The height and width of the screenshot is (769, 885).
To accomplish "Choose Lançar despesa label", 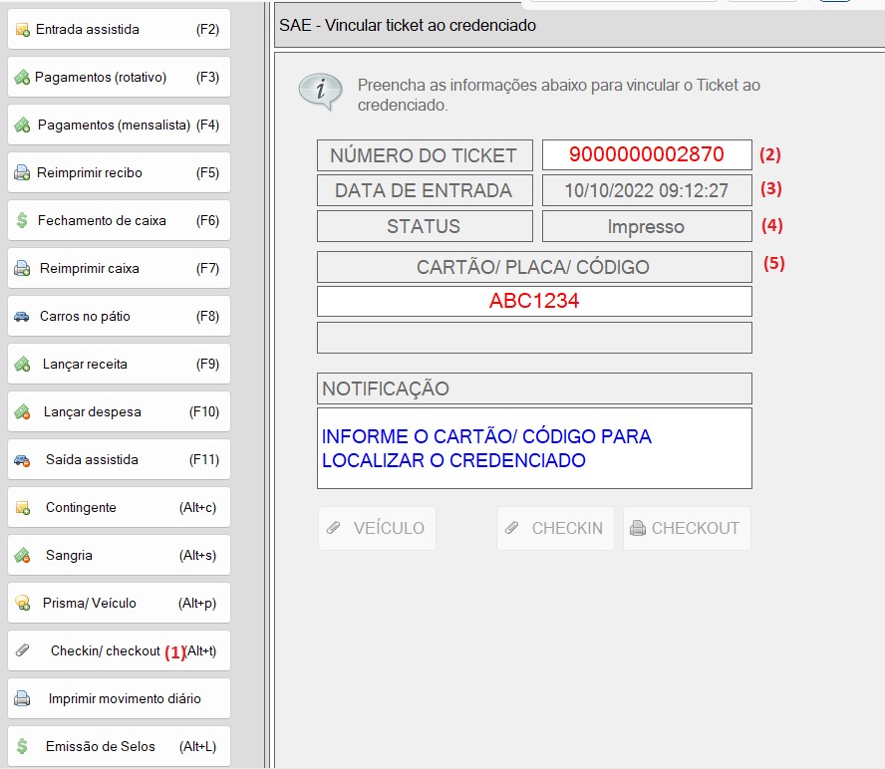I will point(92,411).
